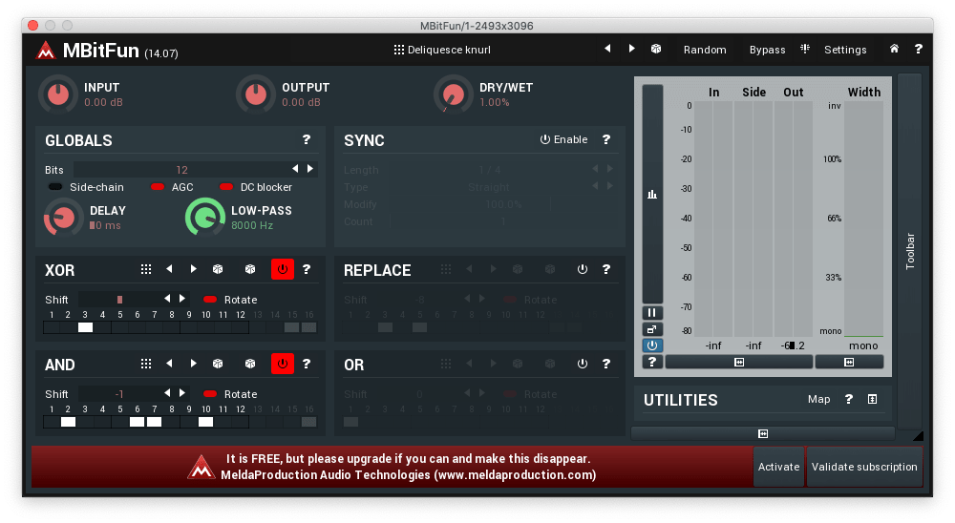Load next preset with right arrow
This screenshot has height=523, width=955.
coord(631,49)
